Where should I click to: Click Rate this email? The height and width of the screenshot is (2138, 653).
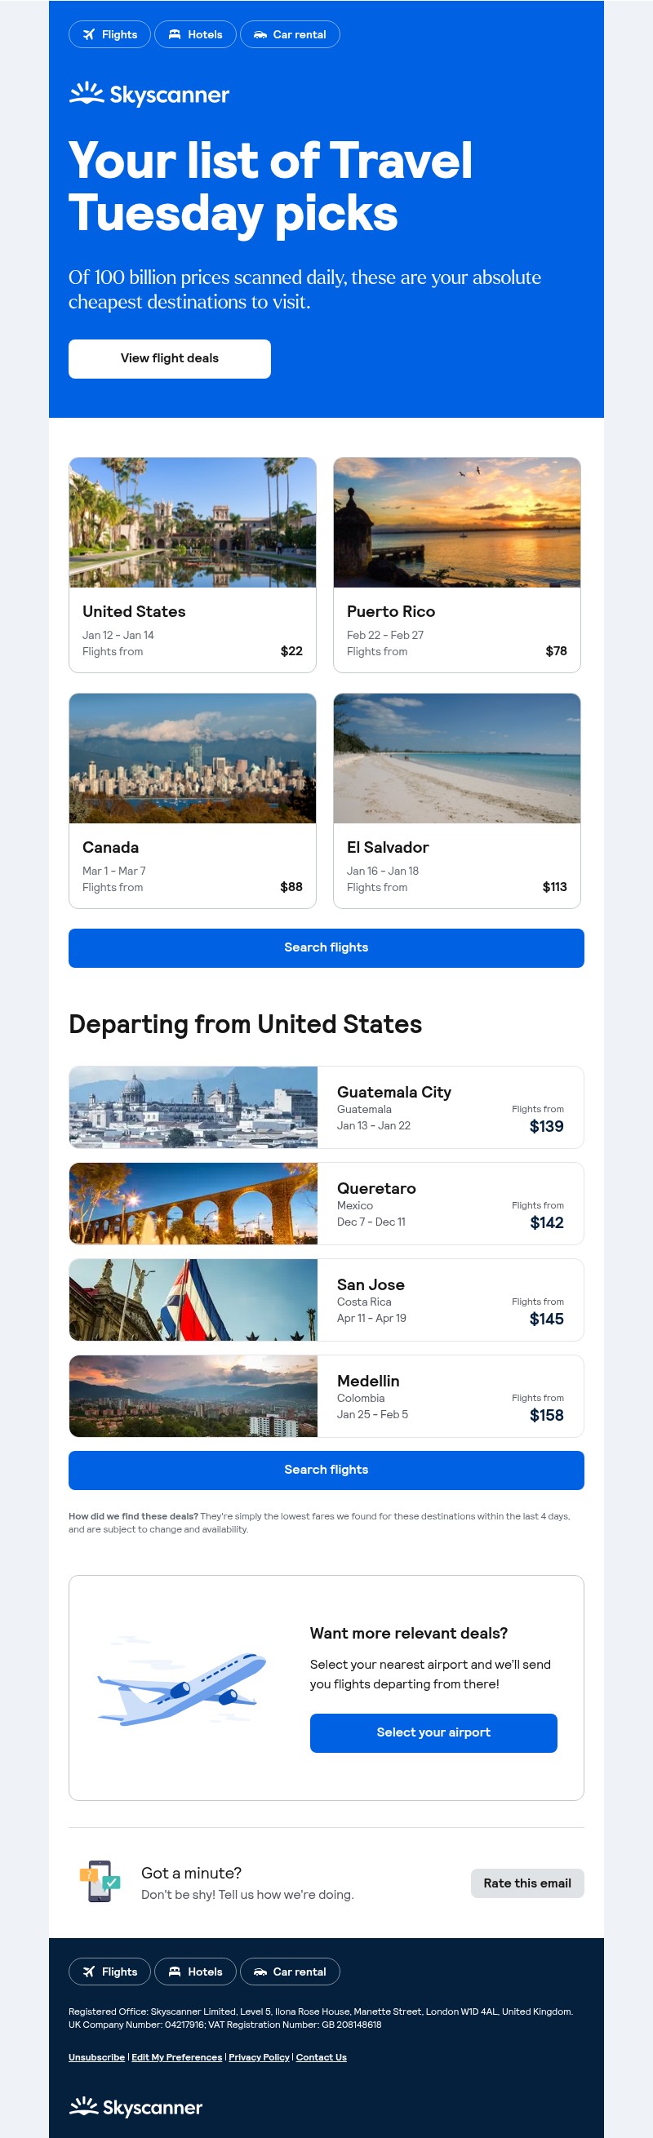tap(526, 1883)
